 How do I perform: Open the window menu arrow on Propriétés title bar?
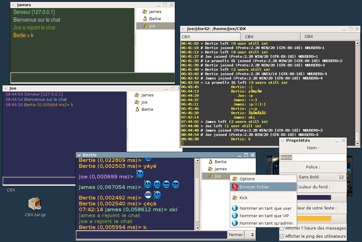[282, 141]
